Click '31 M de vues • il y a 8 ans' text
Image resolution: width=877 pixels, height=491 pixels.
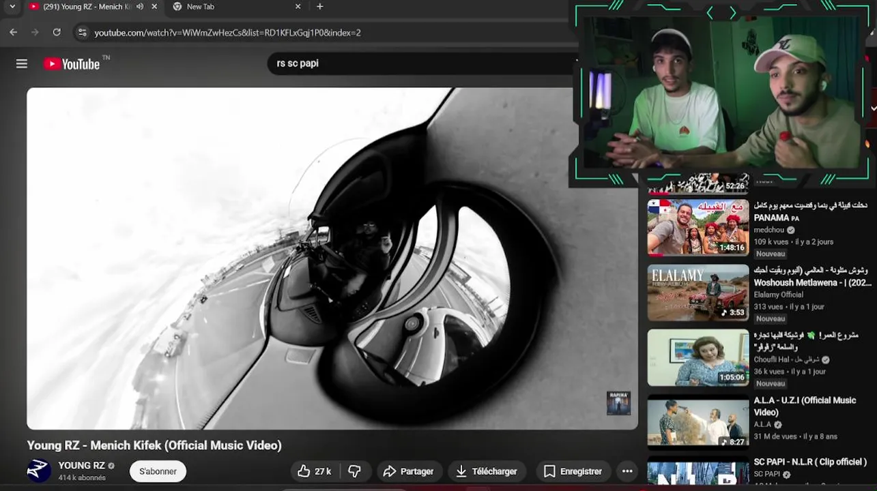tap(795, 436)
